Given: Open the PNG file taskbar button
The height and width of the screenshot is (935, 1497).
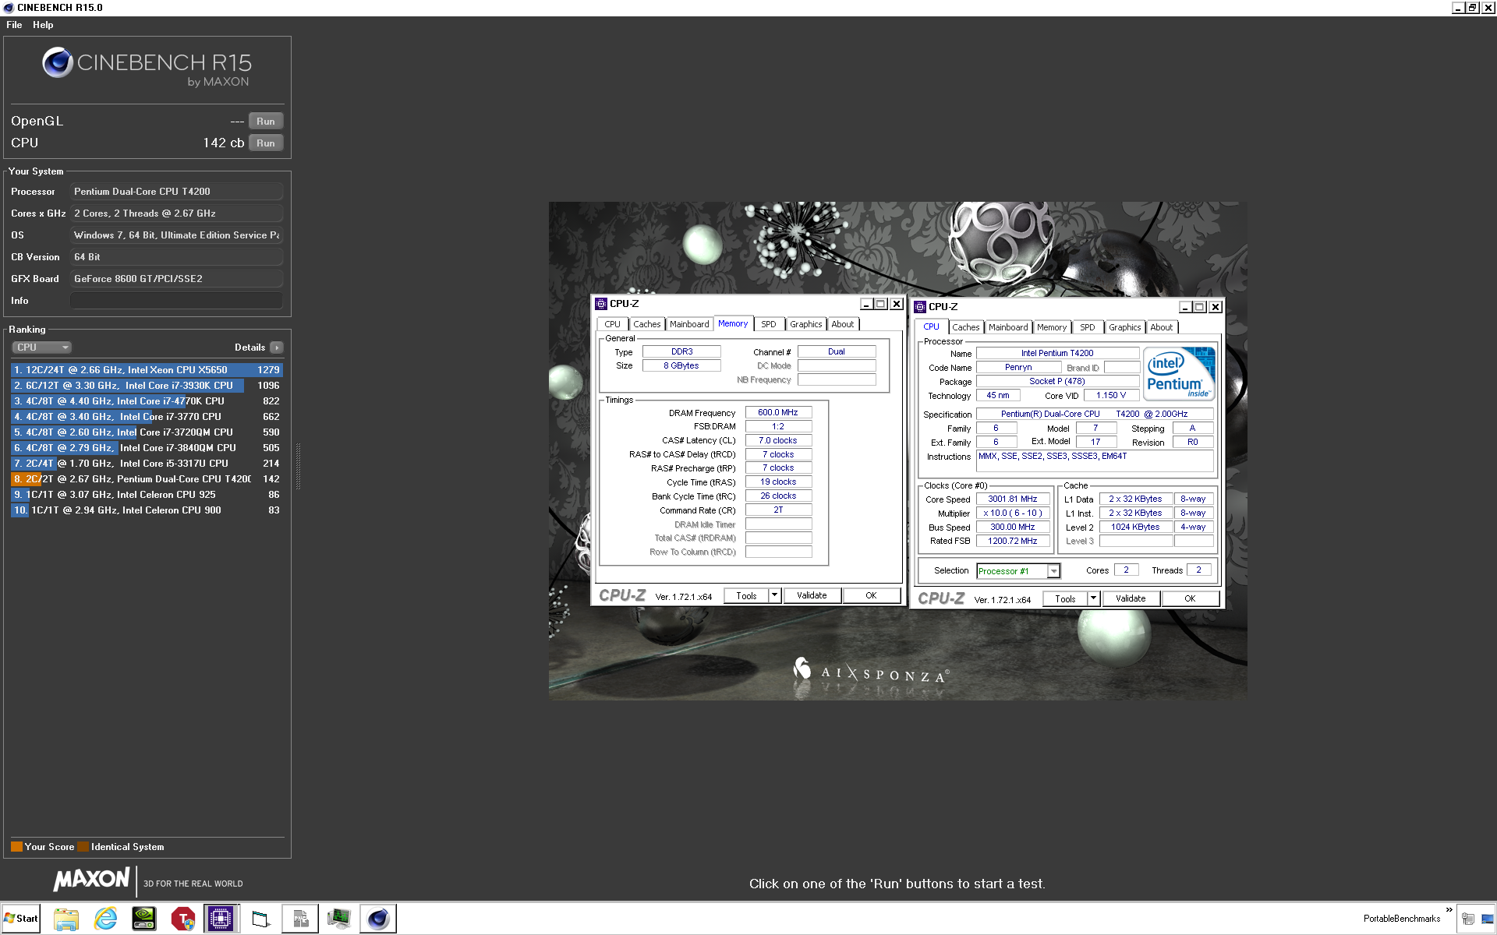Looking at the screenshot, I should tap(300, 919).
